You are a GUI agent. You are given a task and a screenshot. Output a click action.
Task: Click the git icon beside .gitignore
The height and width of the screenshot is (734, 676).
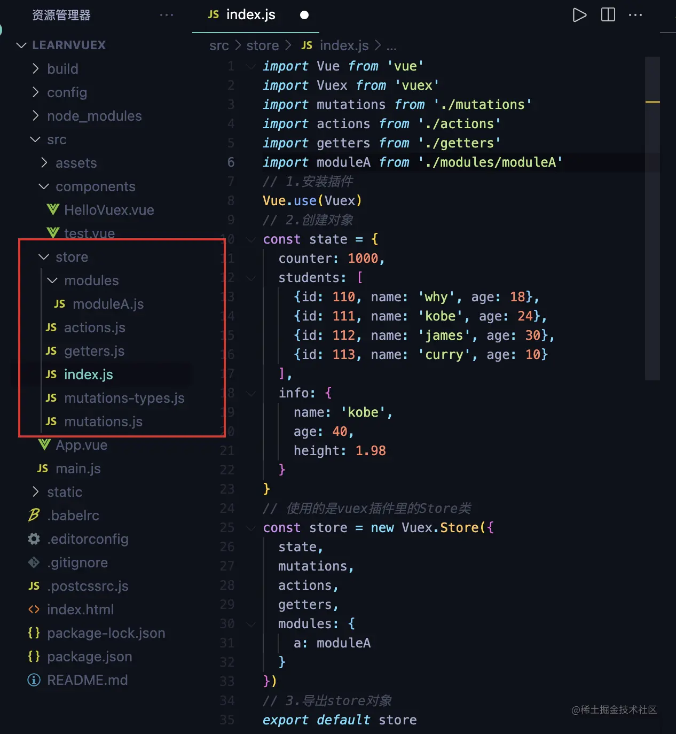point(34,563)
